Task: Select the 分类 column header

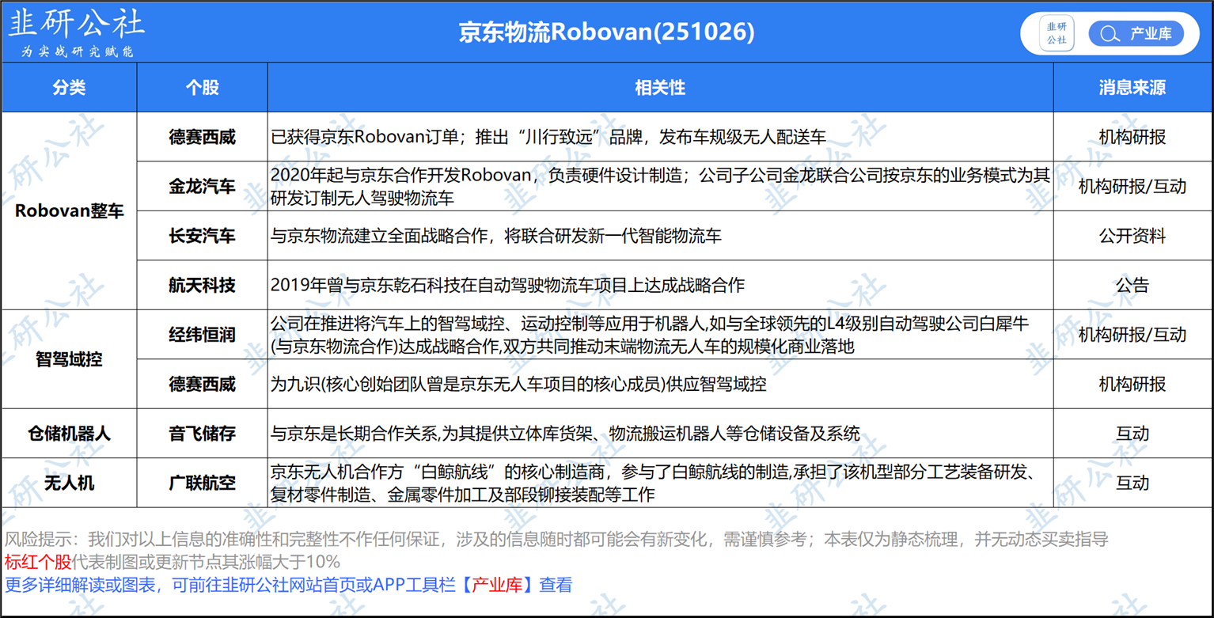Action: [x=69, y=88]
